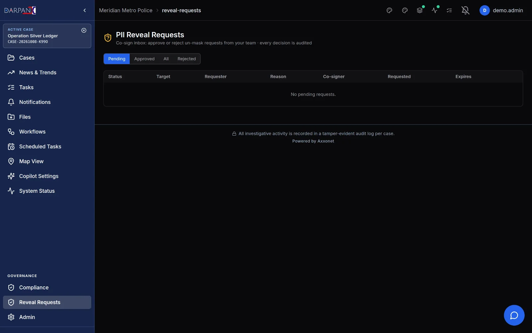Navigate to Workflows
Image resolution: width=532 pixels, height=333 pixels.
click(47, 132)
